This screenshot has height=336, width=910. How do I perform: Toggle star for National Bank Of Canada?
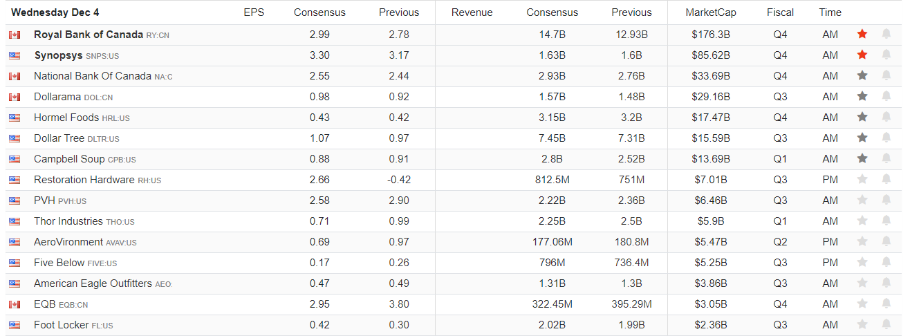click(862, 75)
